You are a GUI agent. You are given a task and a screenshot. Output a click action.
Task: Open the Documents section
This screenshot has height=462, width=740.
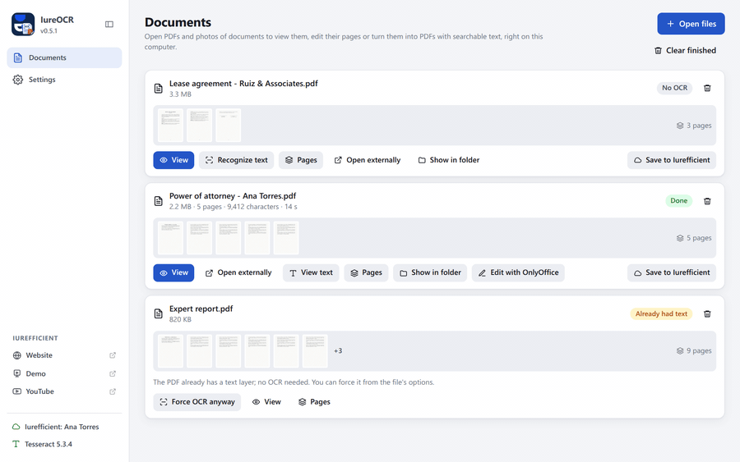(64, 57)
